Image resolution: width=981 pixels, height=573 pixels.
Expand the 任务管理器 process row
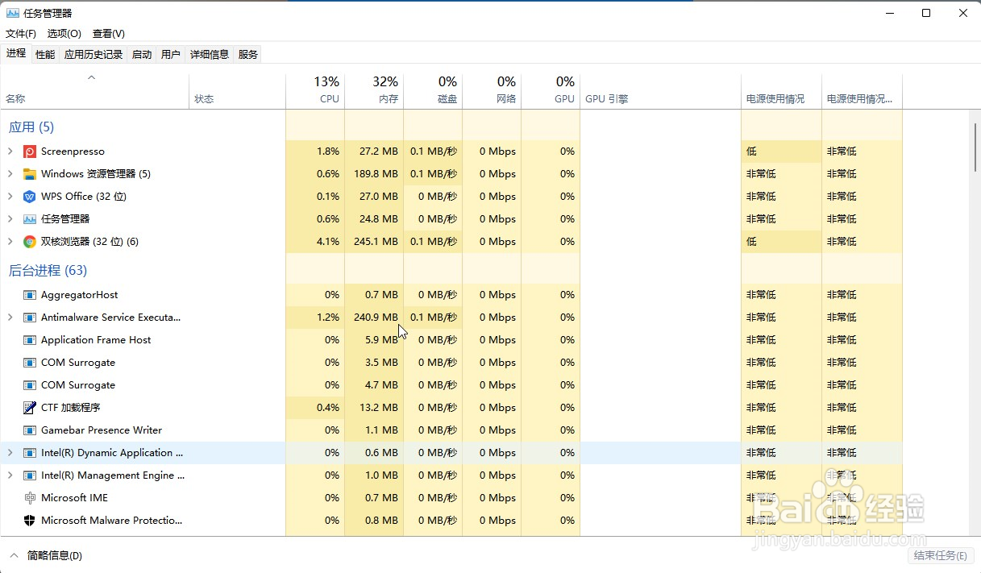[x=10, y=219]
